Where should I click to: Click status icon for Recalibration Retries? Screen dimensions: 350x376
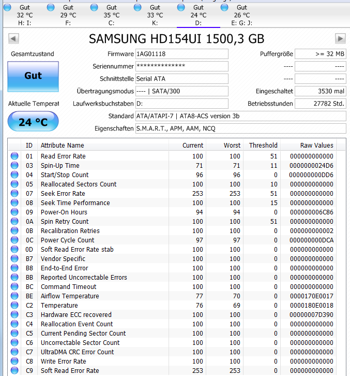14,230
